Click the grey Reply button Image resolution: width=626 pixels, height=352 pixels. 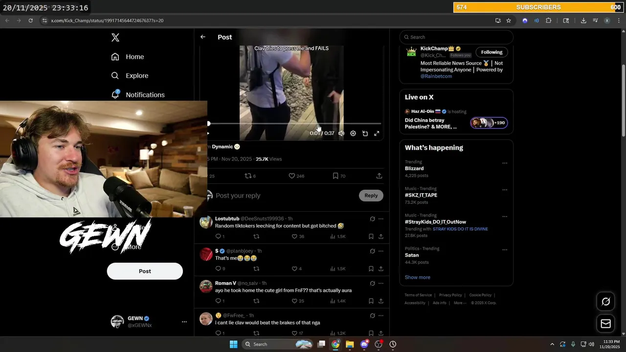click(x=371, y=196)
